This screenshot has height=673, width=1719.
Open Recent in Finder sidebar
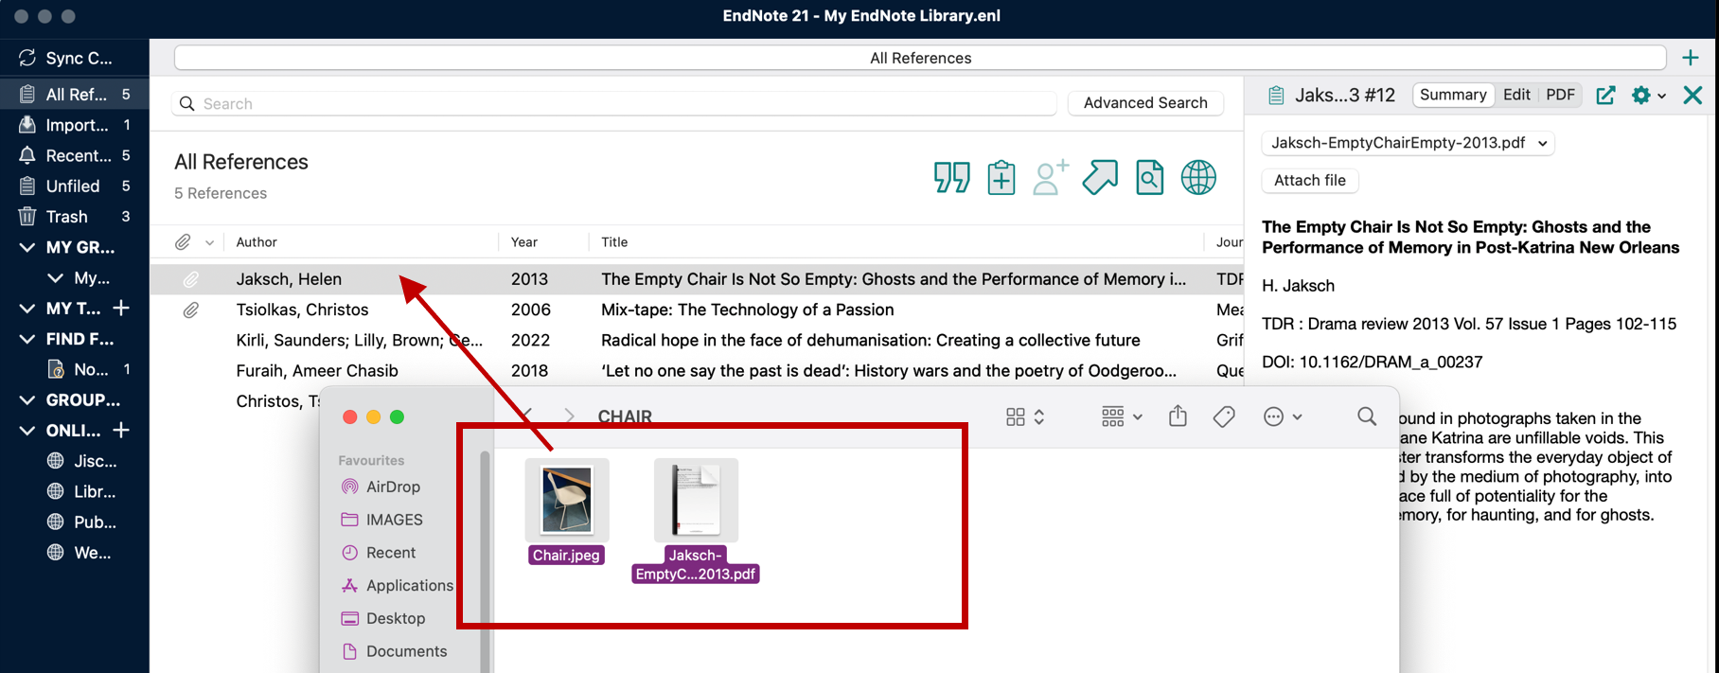tap(378, 553)
